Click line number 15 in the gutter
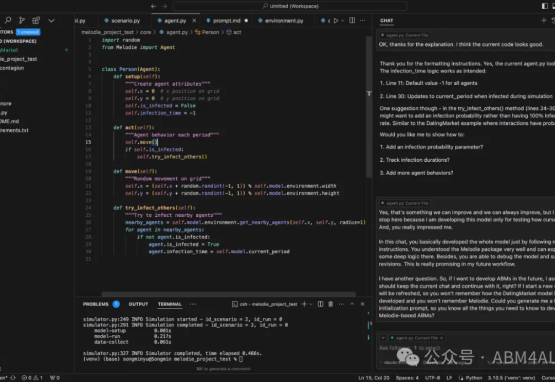The width and height of the screenshot is (555, 382). (88, 142)
